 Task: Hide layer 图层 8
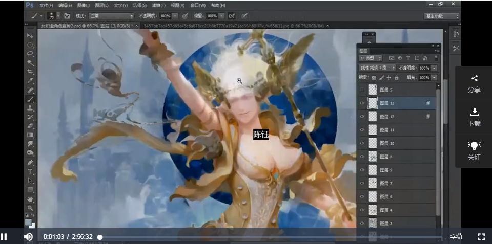click(362, 157)
